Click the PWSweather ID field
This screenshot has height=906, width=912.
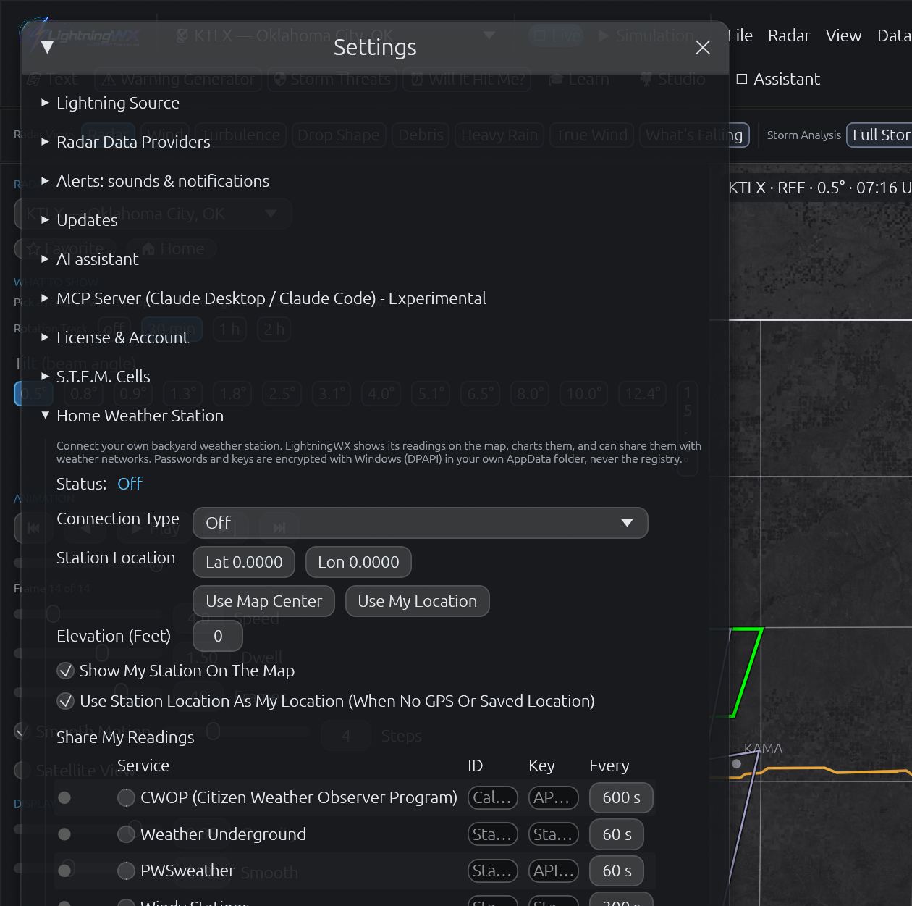pos(492,871)
